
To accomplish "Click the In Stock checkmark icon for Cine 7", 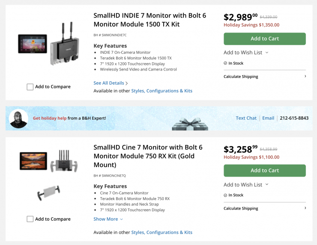I will [x=225, y=195].
